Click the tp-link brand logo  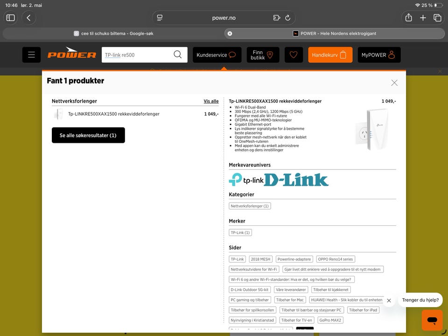246,179
